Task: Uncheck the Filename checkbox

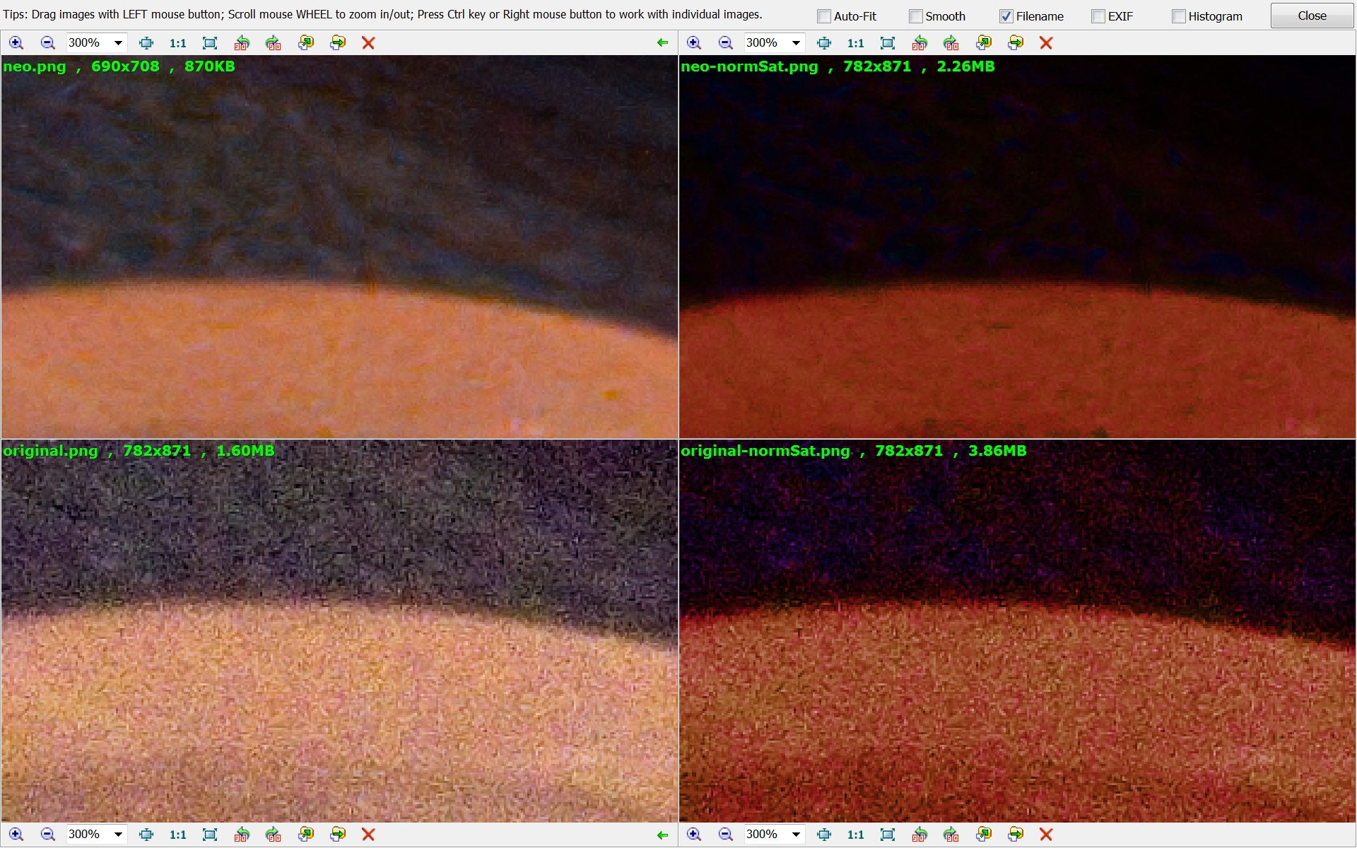Action: point(1006,16)
